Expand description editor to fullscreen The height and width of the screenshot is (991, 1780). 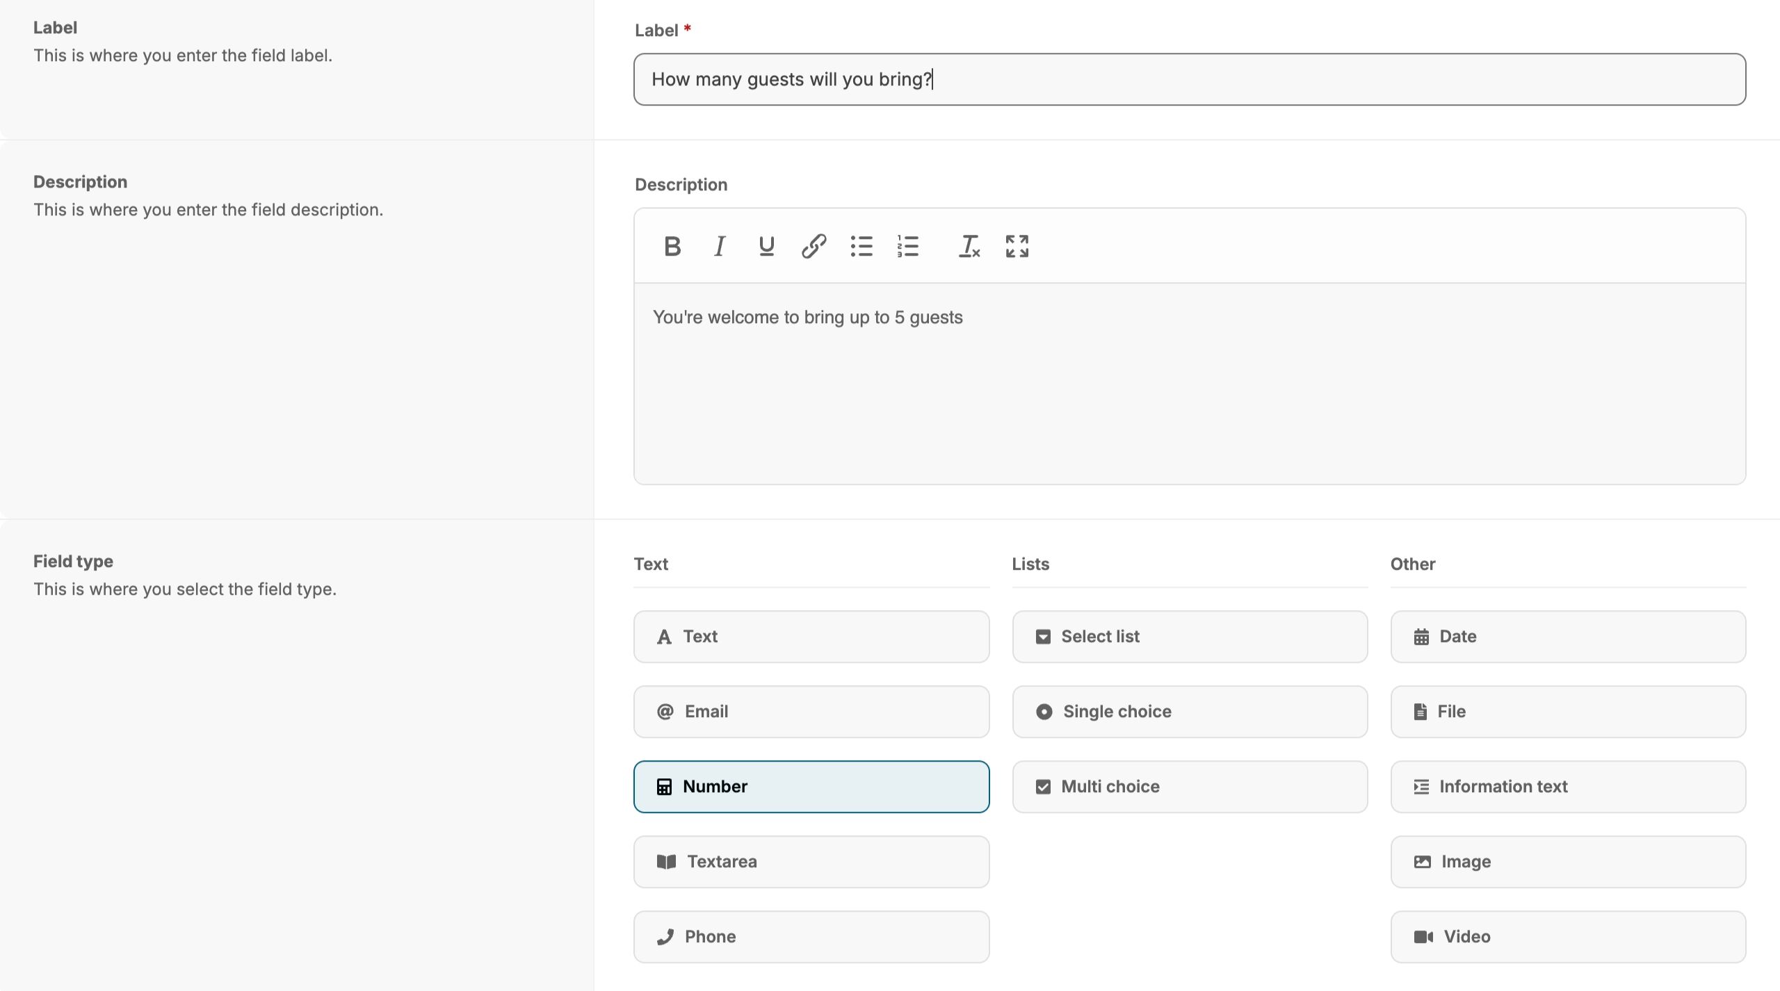coord(1017,246)
